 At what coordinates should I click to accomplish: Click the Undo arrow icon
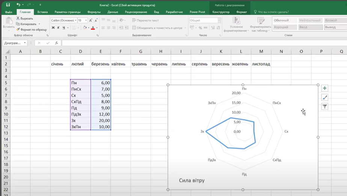[x=18, y=5]
